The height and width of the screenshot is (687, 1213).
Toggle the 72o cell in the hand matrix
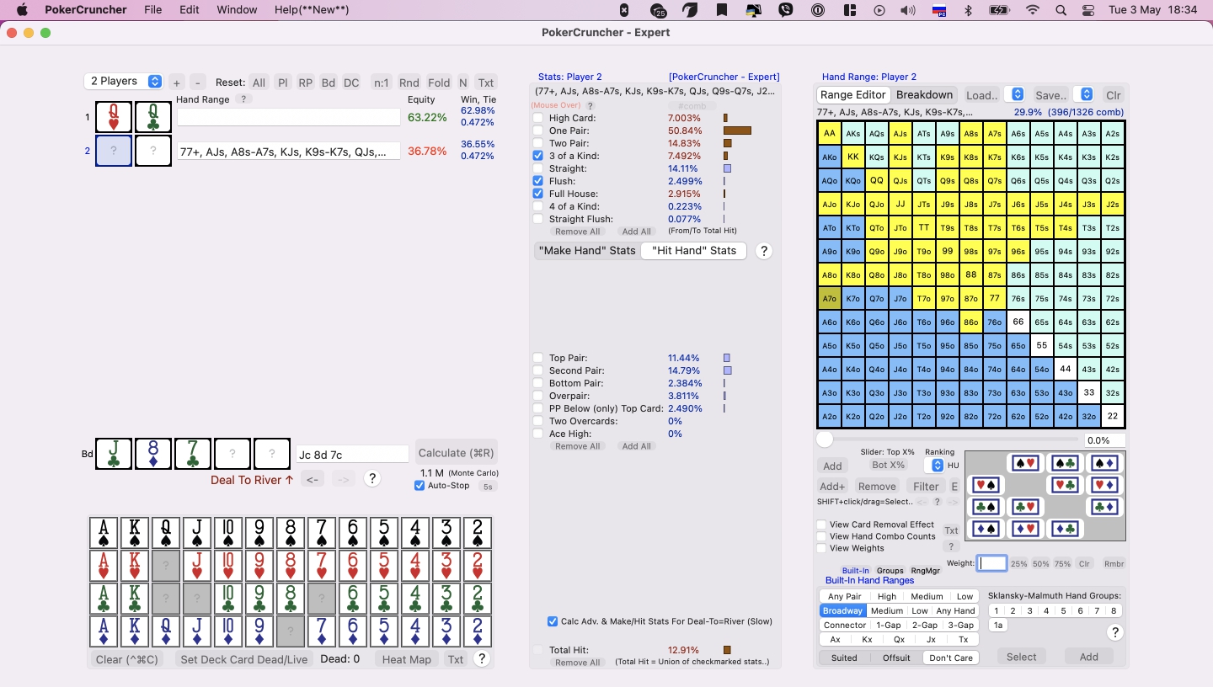click(995, 416)
